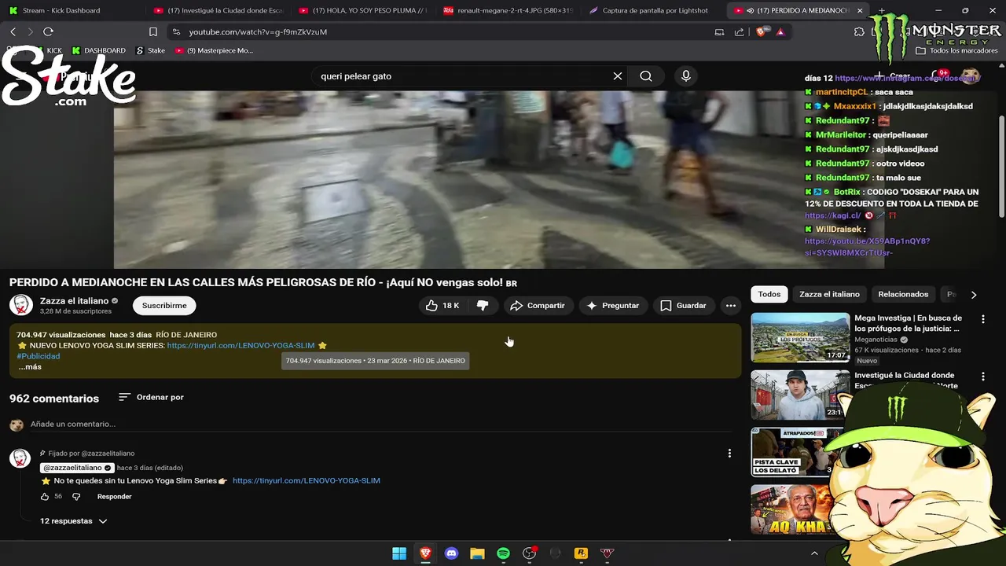1006x566 pixels.
Task: Click the Guardar button
Action: coord(684,305)
